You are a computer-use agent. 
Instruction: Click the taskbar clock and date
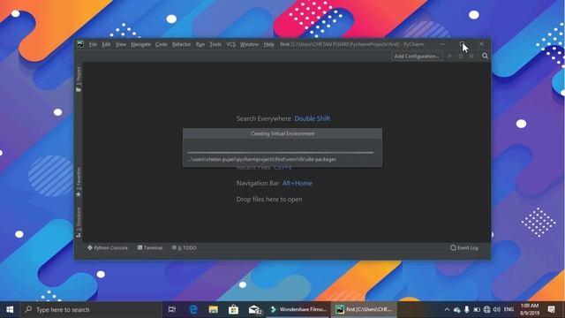coord(530,309)
